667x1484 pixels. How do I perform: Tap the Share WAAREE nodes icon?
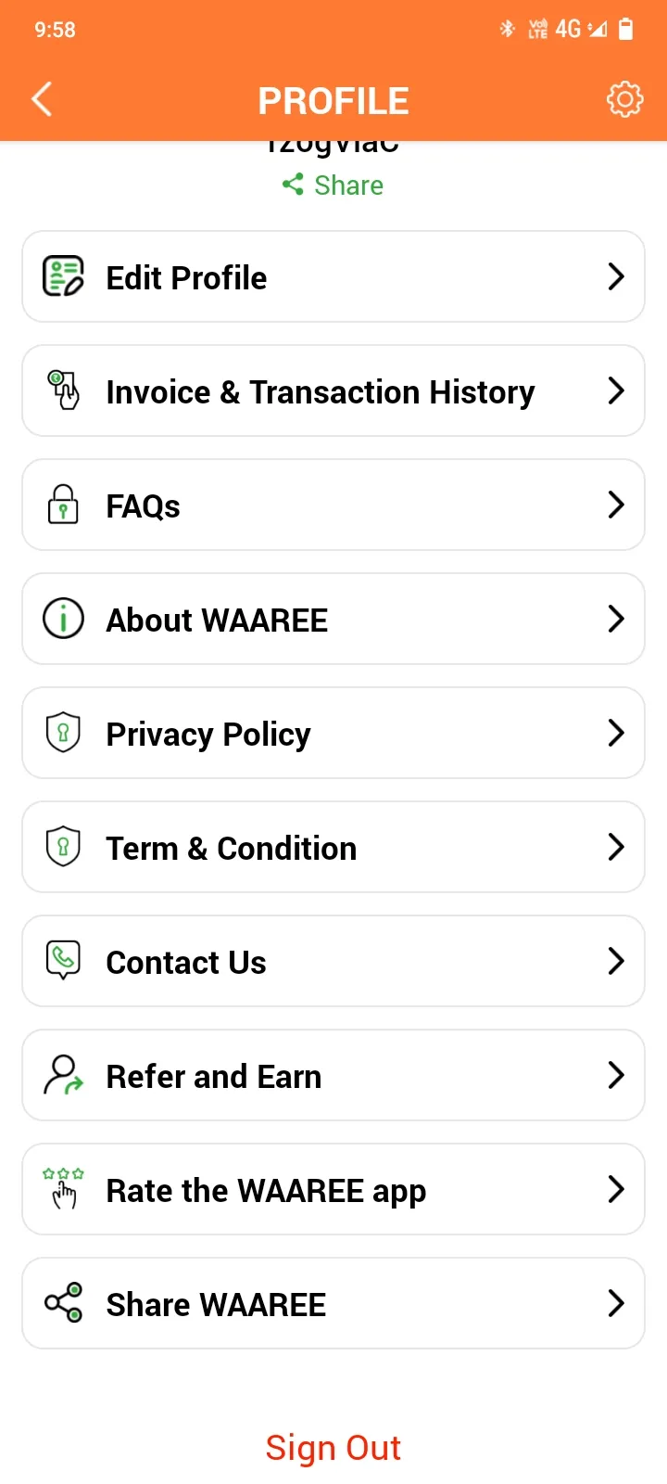click(63, 1303)
